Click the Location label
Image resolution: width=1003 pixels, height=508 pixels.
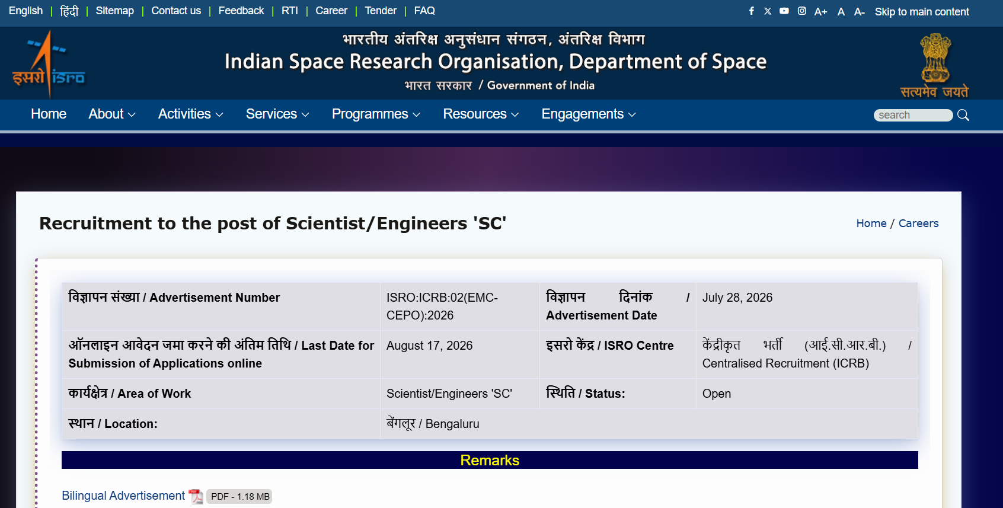[x=113, y=424]
